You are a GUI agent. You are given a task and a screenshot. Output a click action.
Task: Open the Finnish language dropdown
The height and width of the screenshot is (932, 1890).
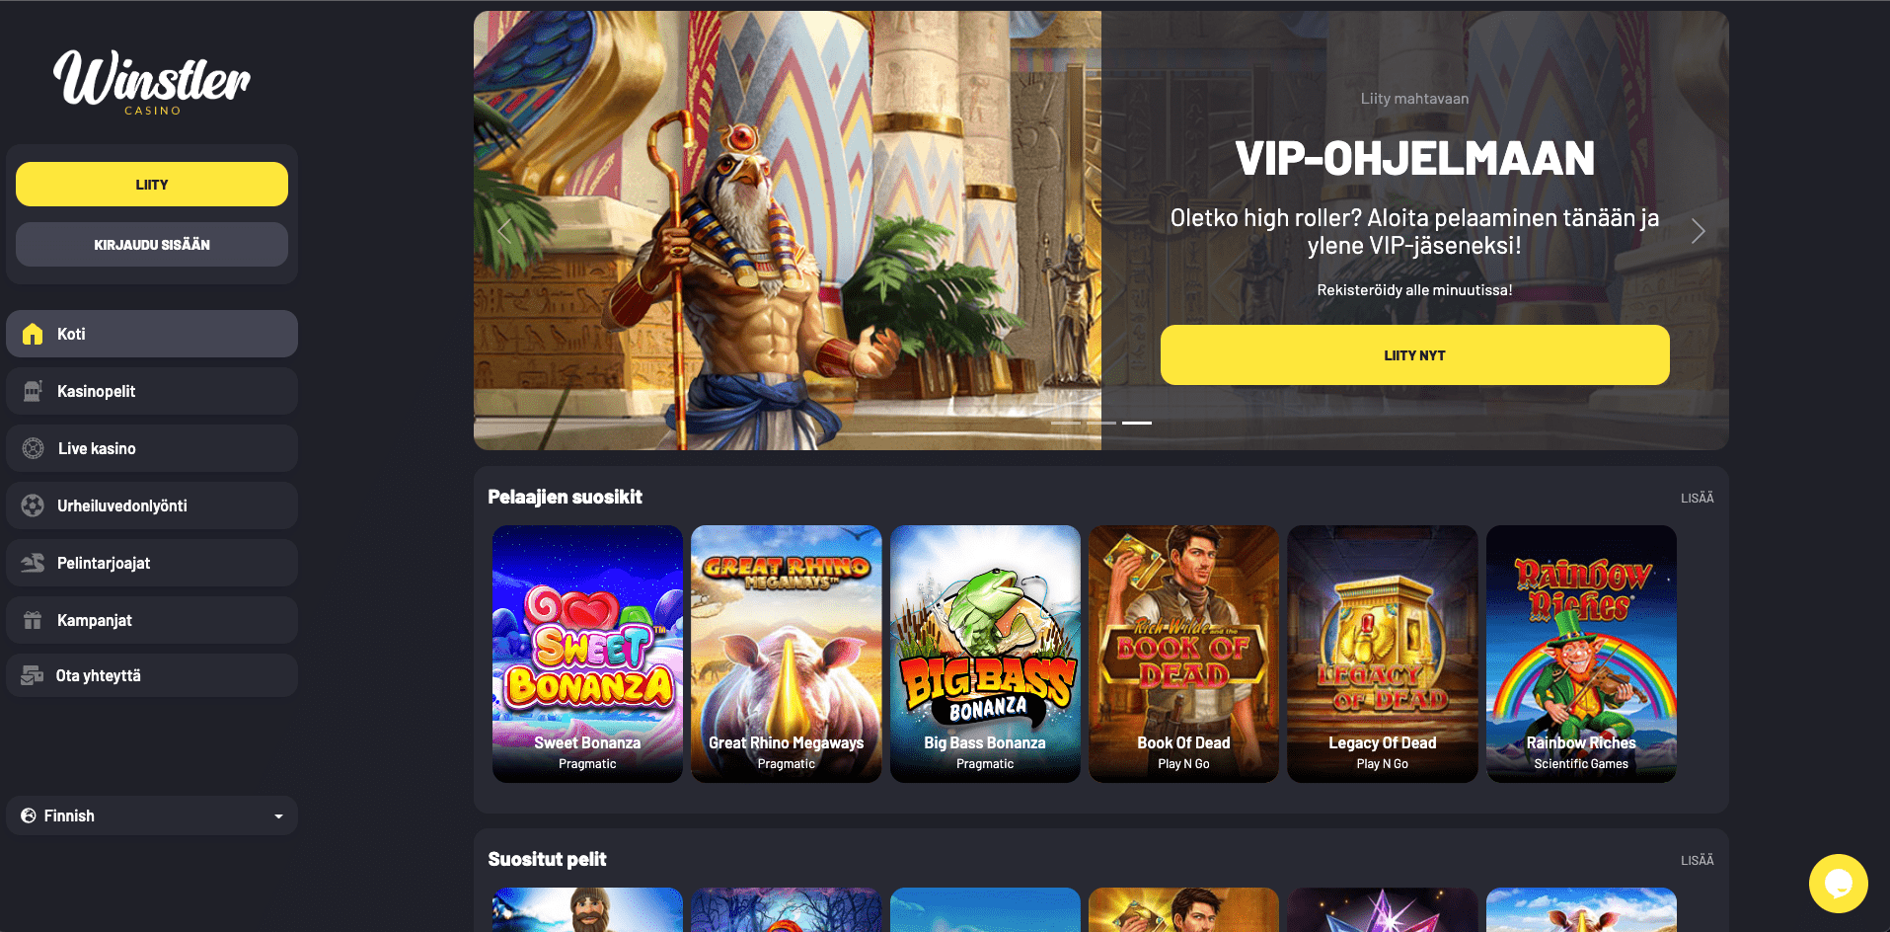point(152,815)
